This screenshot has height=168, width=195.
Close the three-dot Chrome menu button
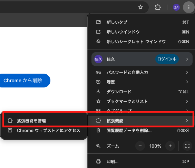click(x=189, y=7)
